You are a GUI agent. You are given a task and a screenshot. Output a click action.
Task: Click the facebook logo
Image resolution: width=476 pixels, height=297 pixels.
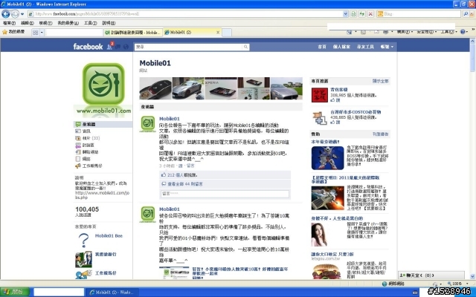[88, 47]
